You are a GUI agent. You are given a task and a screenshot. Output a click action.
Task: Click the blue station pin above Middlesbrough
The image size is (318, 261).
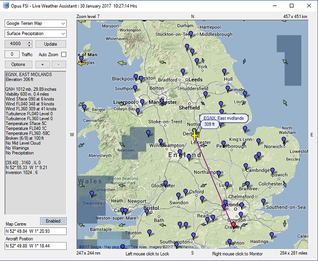[x=191, y=34]
